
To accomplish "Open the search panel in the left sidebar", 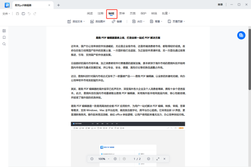I will (4, 44).
